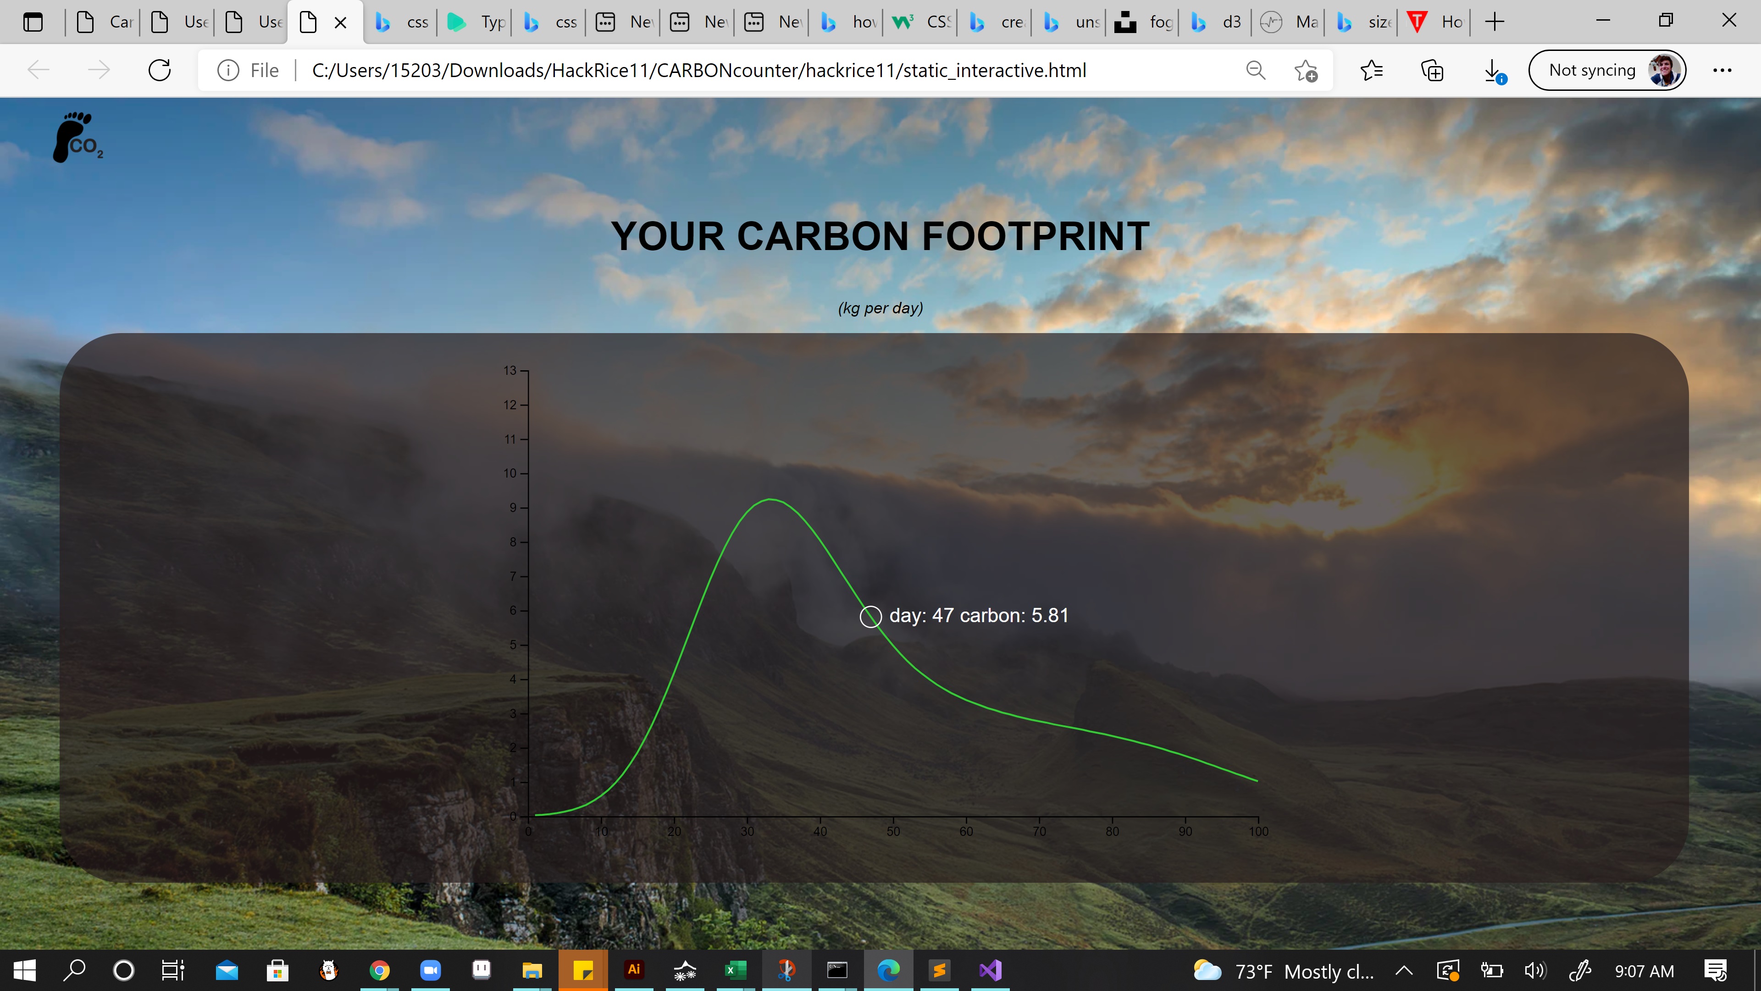The width and height of the screenshot is (1761, 991).
Task: Refresh the current page
Action: click(159, 71)
